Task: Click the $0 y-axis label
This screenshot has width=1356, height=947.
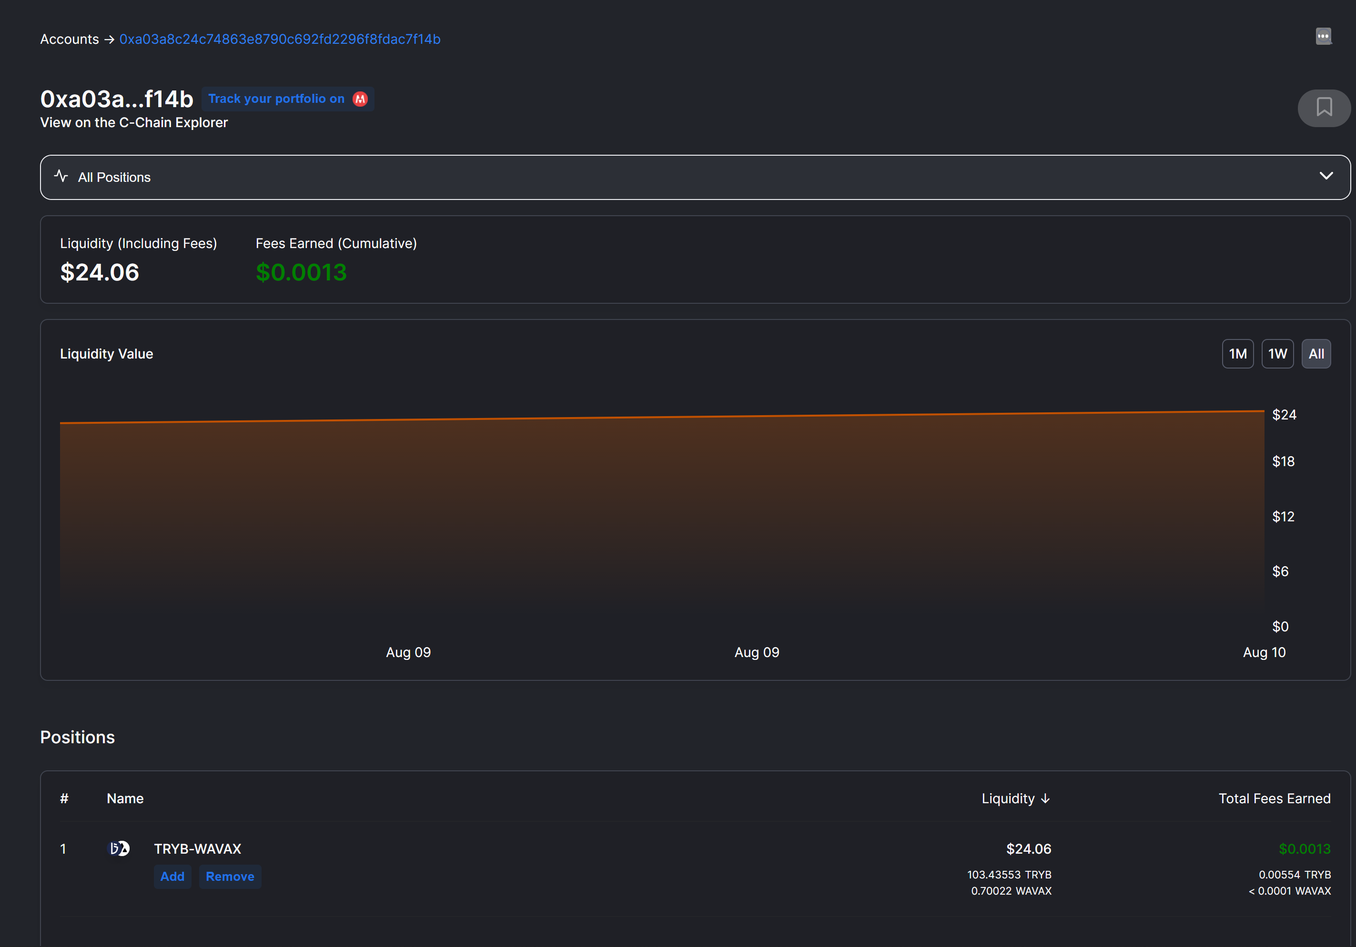Action: point(1280,627)
